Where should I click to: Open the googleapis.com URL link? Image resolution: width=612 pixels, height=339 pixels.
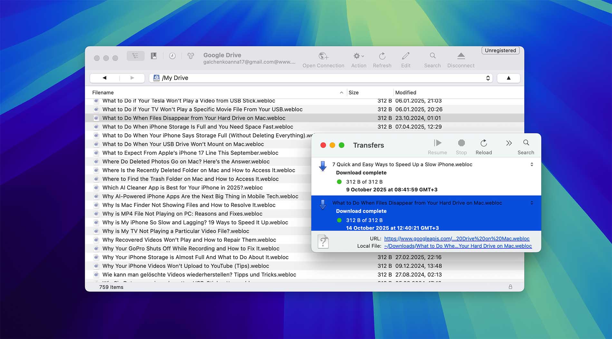point(456,238)
